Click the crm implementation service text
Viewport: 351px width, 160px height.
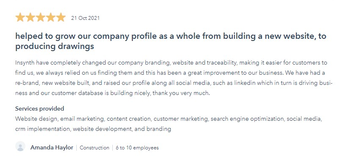[x=42, y=129]
